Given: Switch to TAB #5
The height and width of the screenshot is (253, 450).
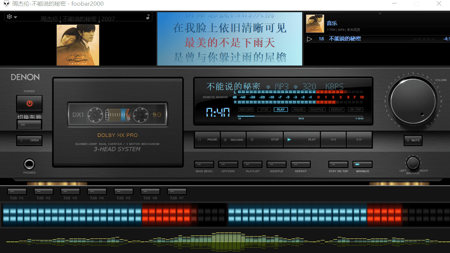Looking at the screenshot, I should (124, 192).
